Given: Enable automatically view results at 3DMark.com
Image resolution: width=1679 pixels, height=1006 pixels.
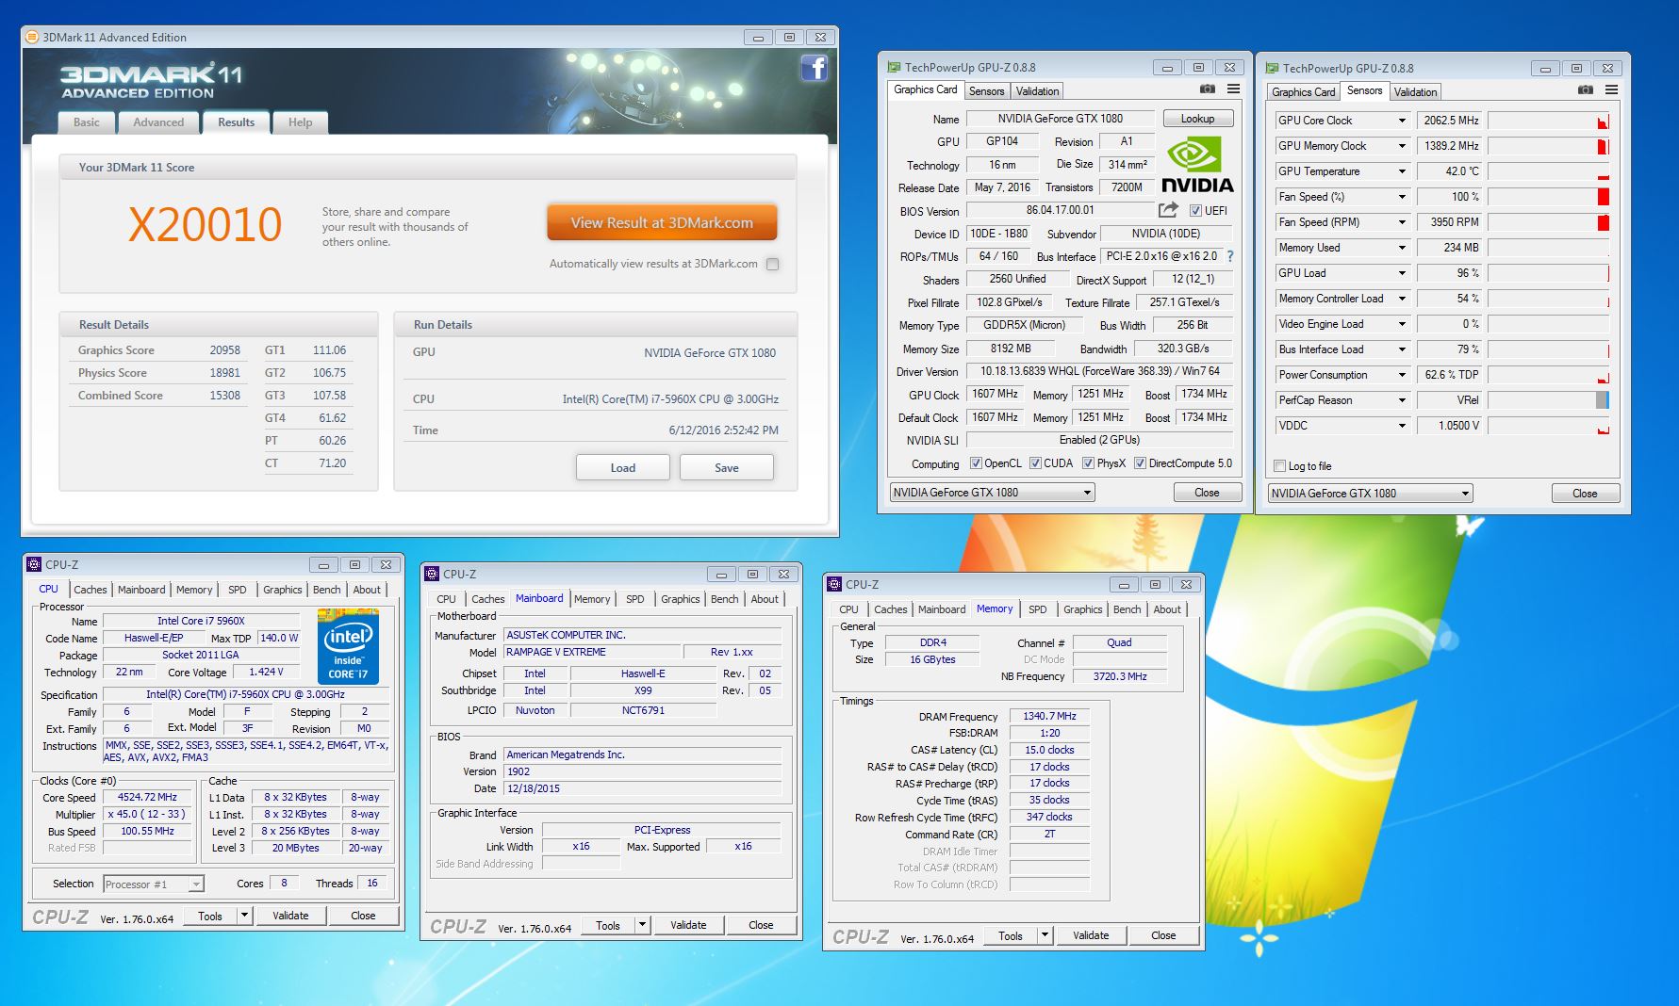Looking at the screenshot, I should click(x=773, y=264).
